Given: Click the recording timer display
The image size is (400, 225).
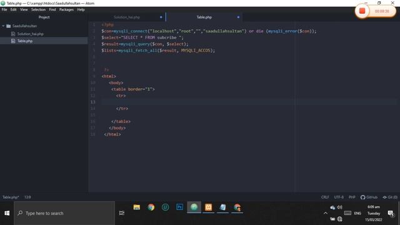Looking at the screenshot, I should (x=382, y=11).
